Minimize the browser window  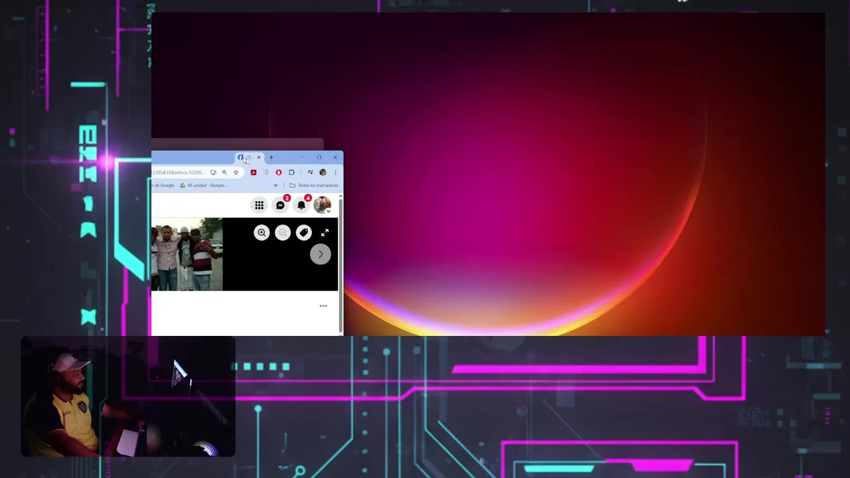pyautogui.click(x=303, y=157)
